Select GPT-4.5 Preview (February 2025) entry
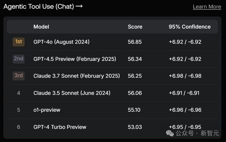Image resolution: width=226 pixels, height=142 pixels. tap(75, 59)
